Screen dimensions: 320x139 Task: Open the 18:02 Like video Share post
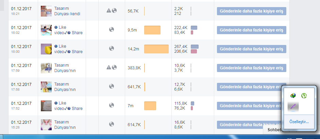click(x=68, y=30)
